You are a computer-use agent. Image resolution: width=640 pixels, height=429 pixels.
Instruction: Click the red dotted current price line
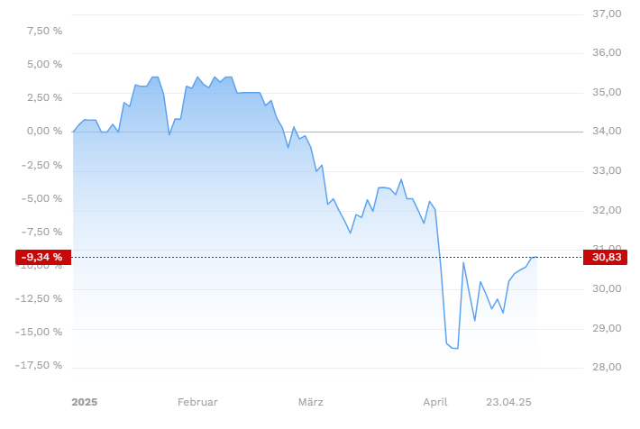(x=326, y=257)
